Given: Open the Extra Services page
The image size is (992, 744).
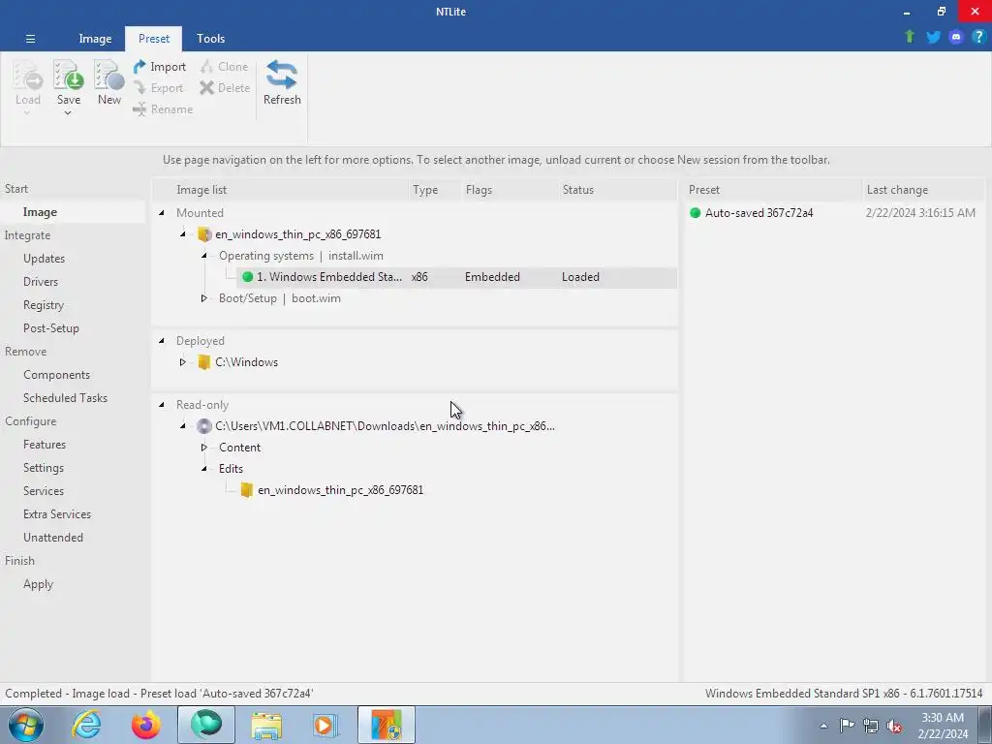Looking at the screenshot, I should pos(57,514).
